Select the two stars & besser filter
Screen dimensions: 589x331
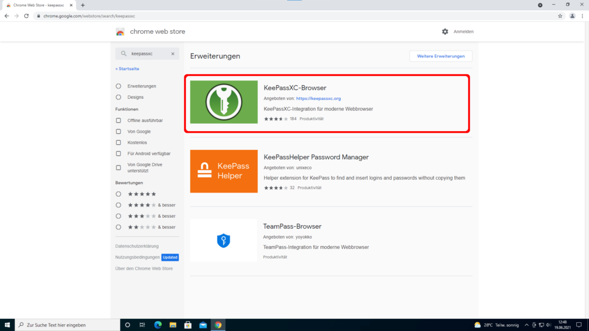coord(118,227)
